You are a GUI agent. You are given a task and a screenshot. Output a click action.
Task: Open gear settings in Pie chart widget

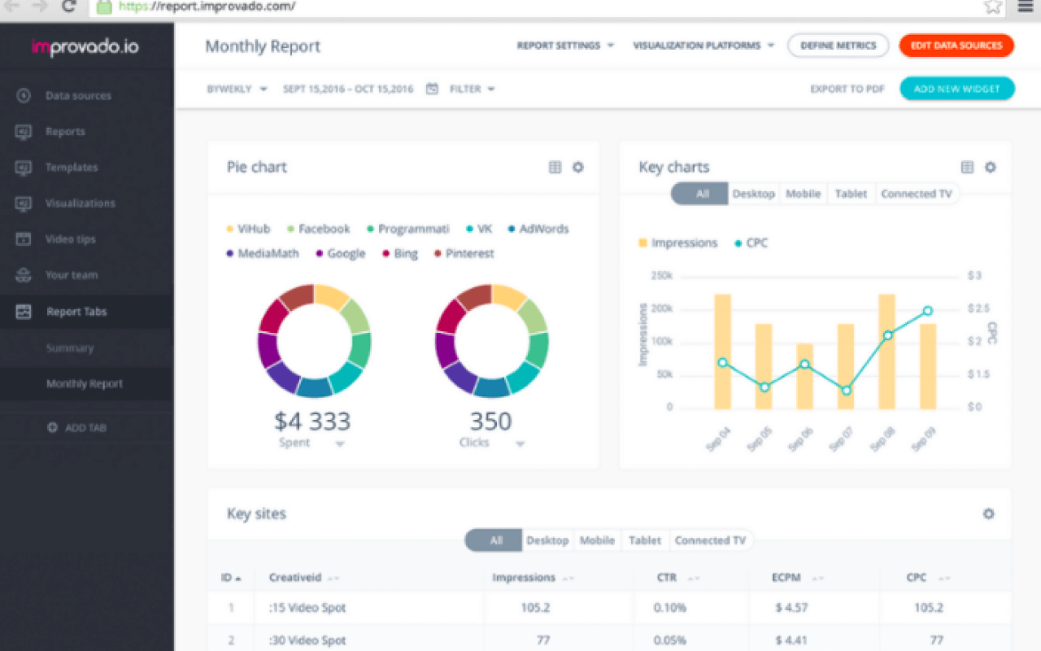point(578,167)
